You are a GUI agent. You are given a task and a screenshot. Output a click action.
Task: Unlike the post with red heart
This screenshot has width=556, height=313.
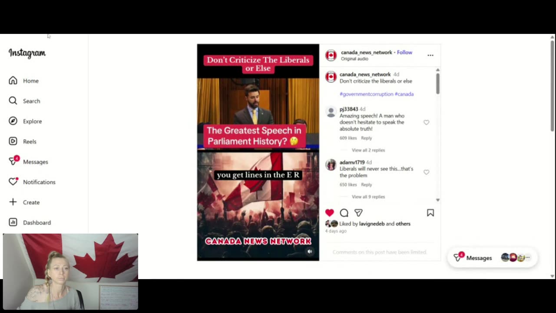(329, 213)
